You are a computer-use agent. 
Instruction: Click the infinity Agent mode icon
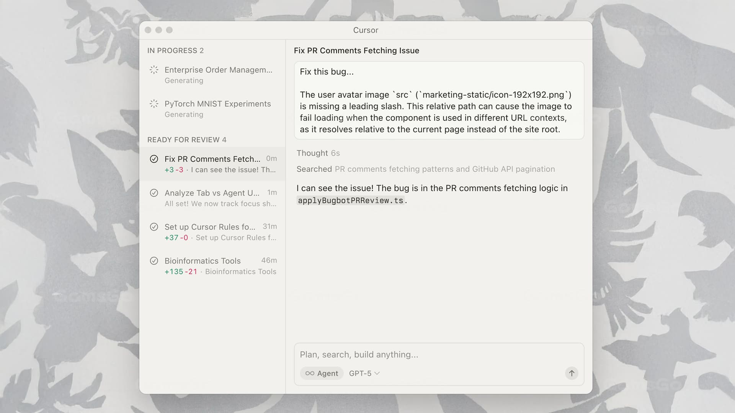coord(310,373)
